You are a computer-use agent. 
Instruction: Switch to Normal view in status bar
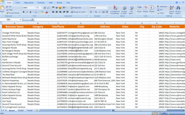154,113
